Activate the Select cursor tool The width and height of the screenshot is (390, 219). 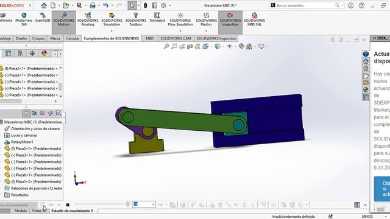[132, 5]
